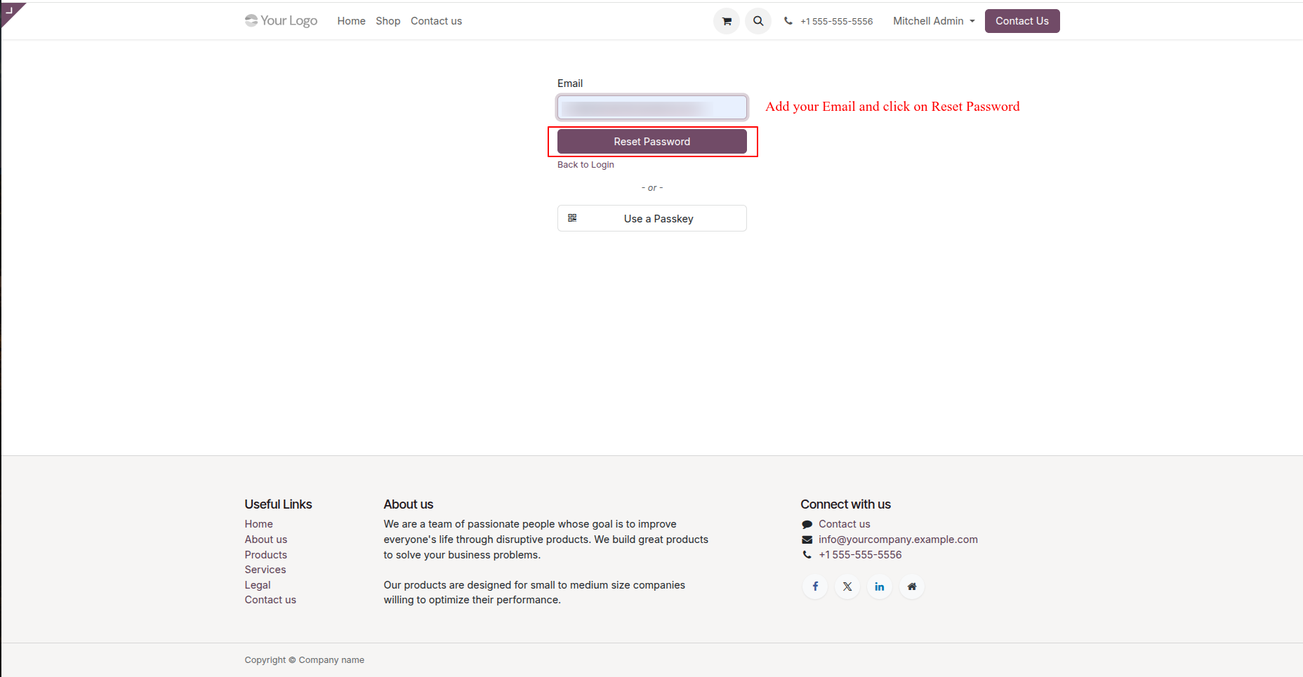
Task: Follow the Back to Login link
Action: 586,165
